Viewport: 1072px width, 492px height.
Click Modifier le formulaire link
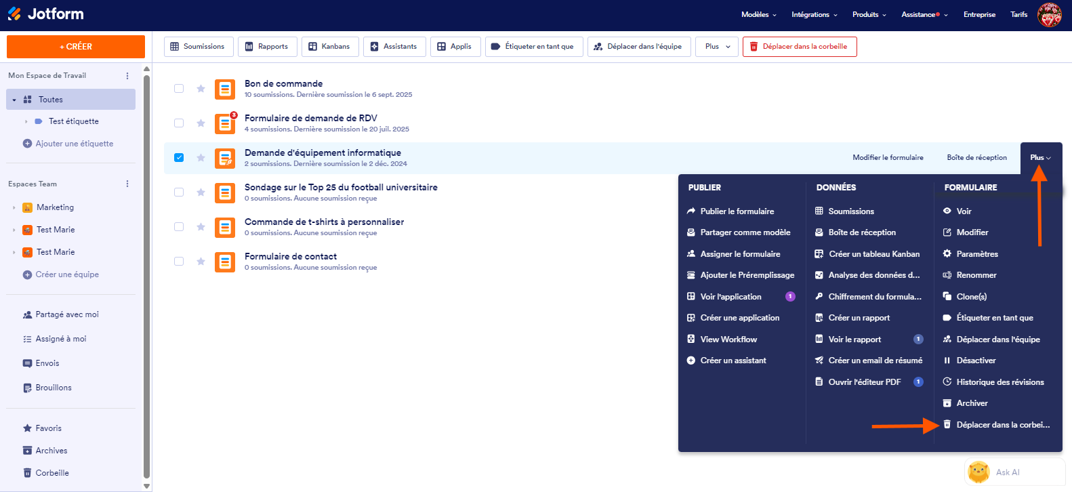888,157
